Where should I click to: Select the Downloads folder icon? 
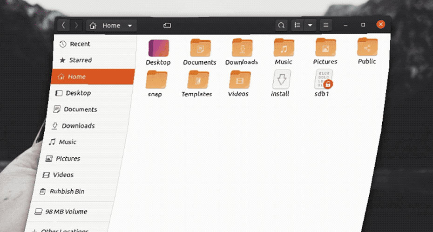click(242, 48)
